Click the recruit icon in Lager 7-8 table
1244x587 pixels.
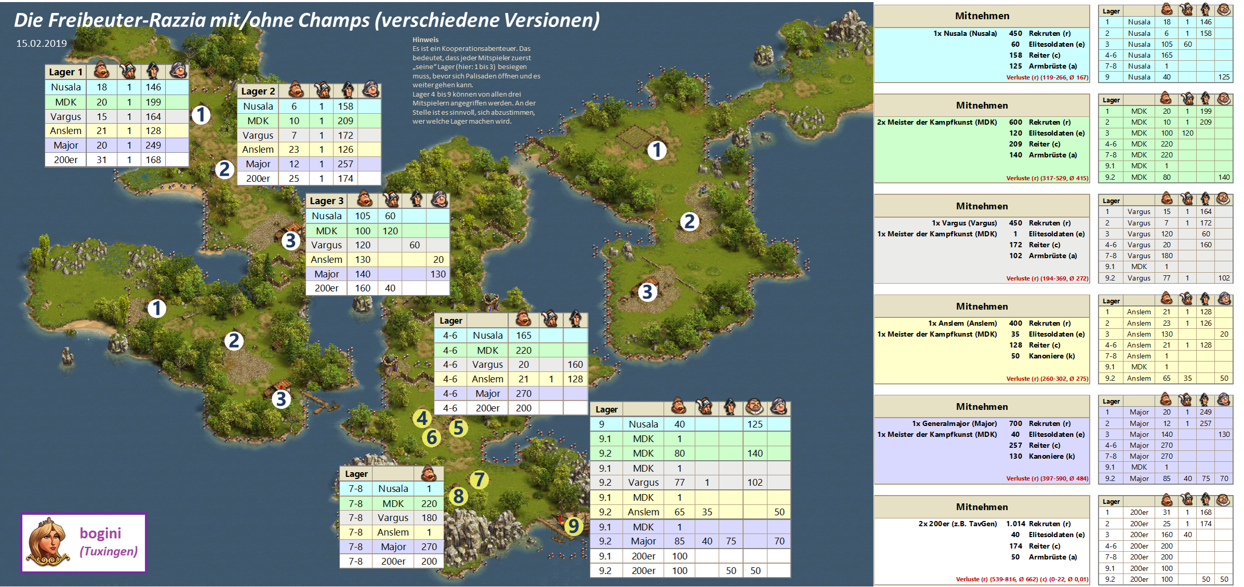[x=429, y=473]
